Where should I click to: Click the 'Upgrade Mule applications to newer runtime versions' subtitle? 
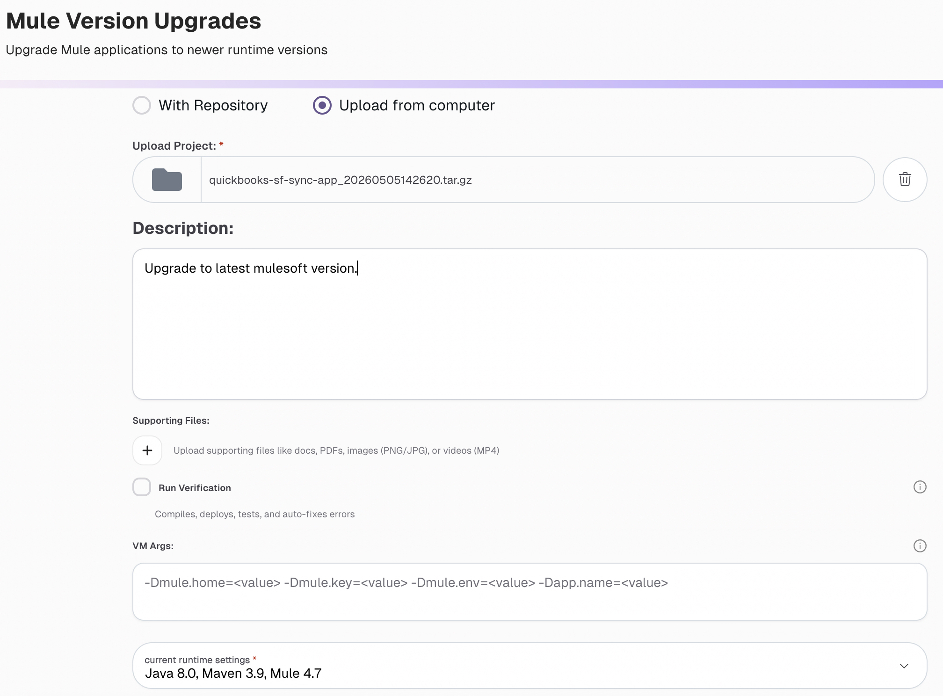(167, 50)
